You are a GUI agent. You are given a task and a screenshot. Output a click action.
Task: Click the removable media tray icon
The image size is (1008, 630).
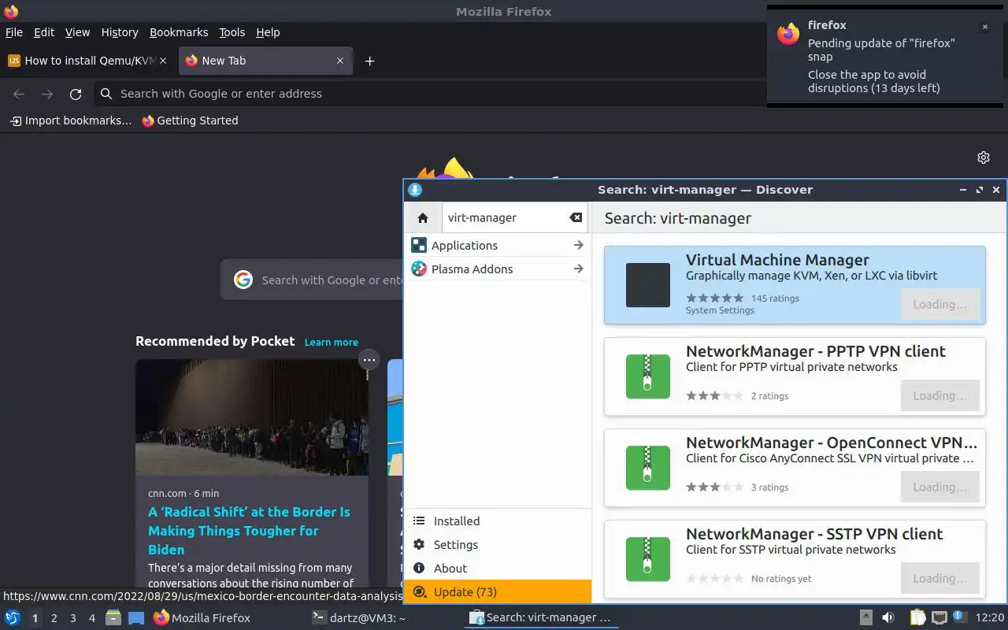tap(865, 618)
